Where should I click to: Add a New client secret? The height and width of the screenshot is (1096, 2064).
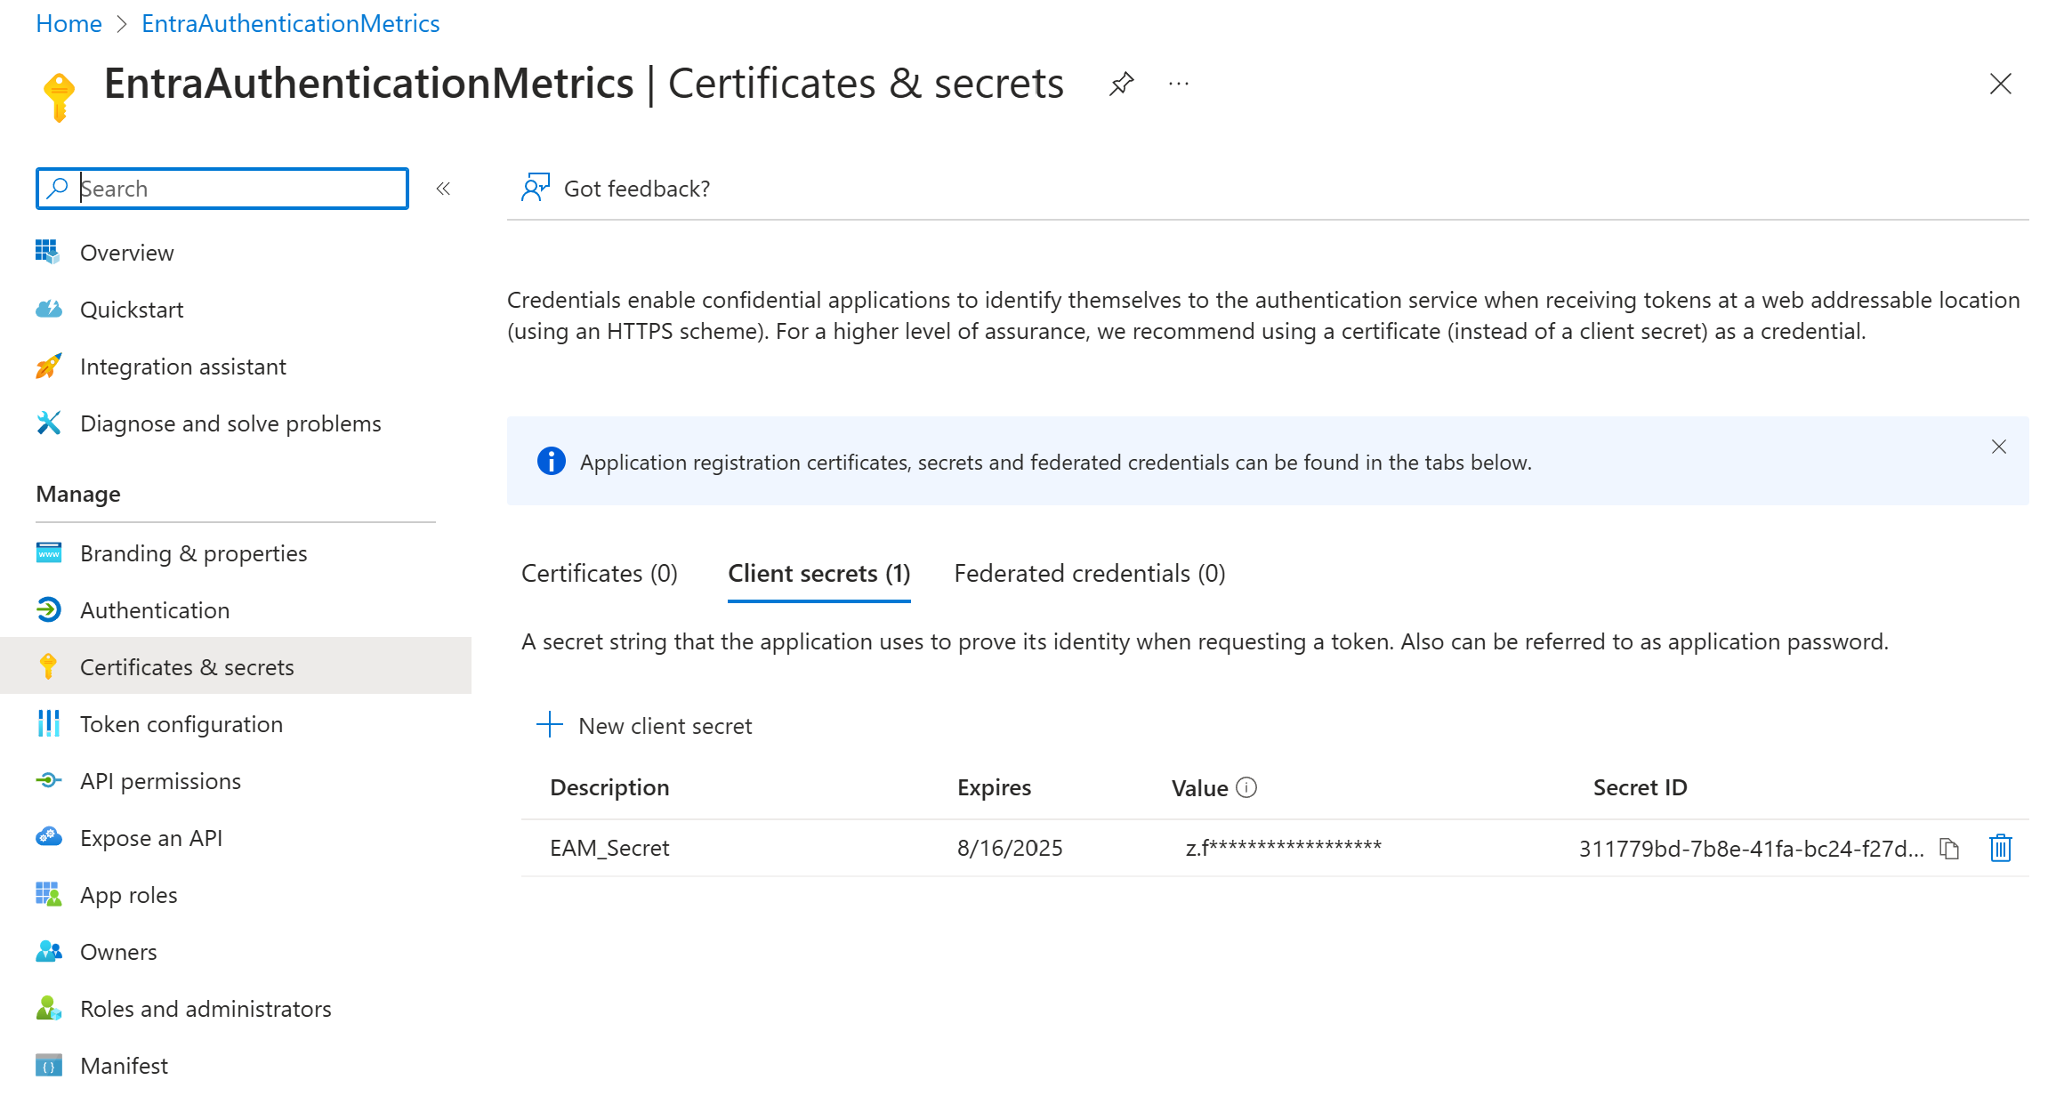[645, 726]
